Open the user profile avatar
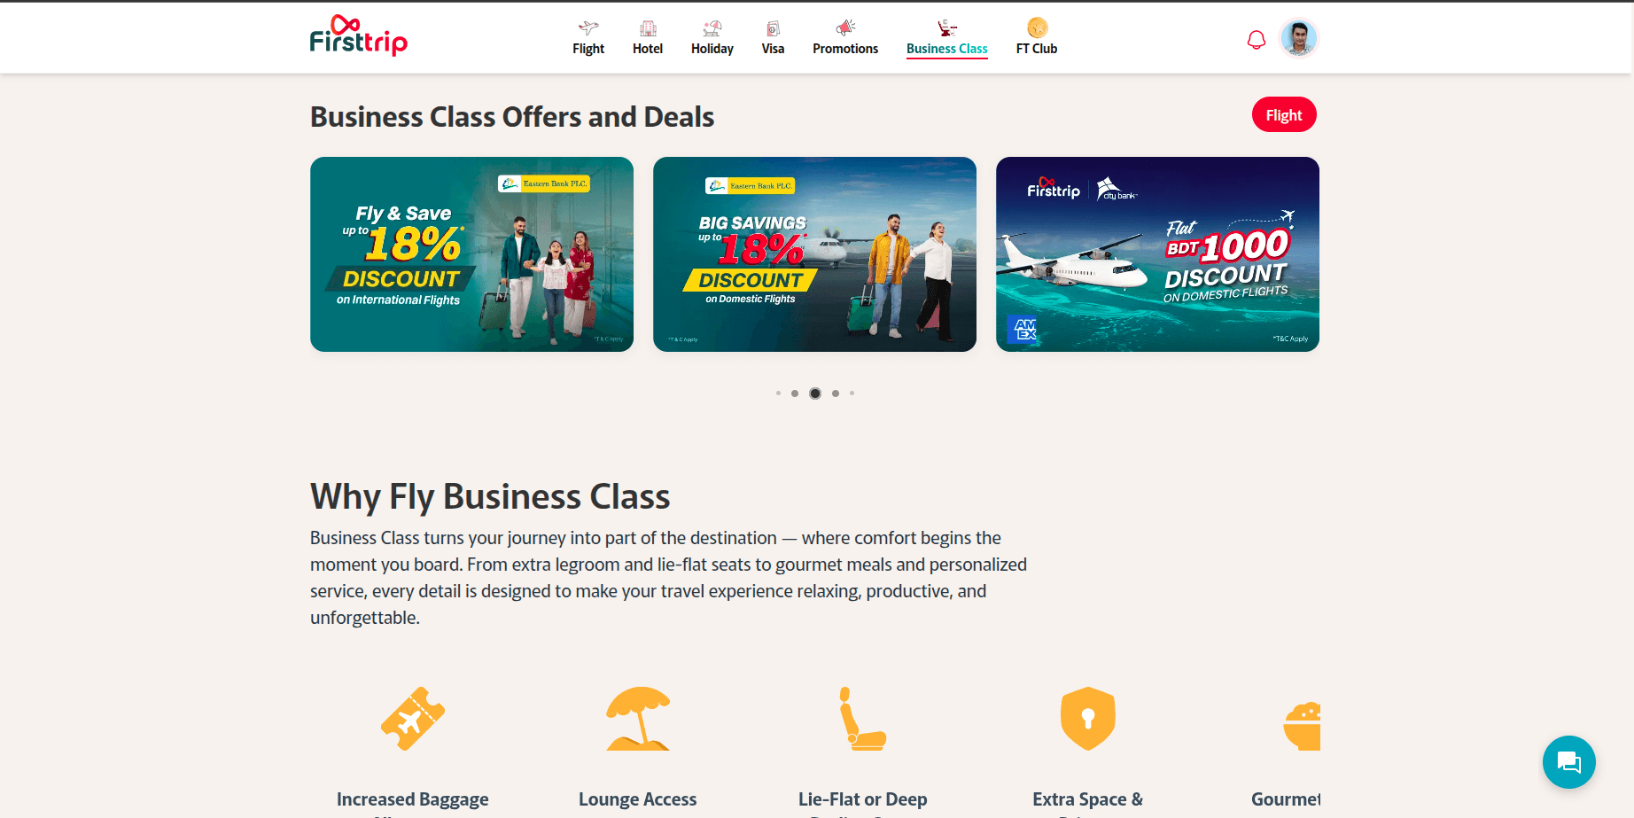The image size is (1634, 818). tap(1299, 38)
